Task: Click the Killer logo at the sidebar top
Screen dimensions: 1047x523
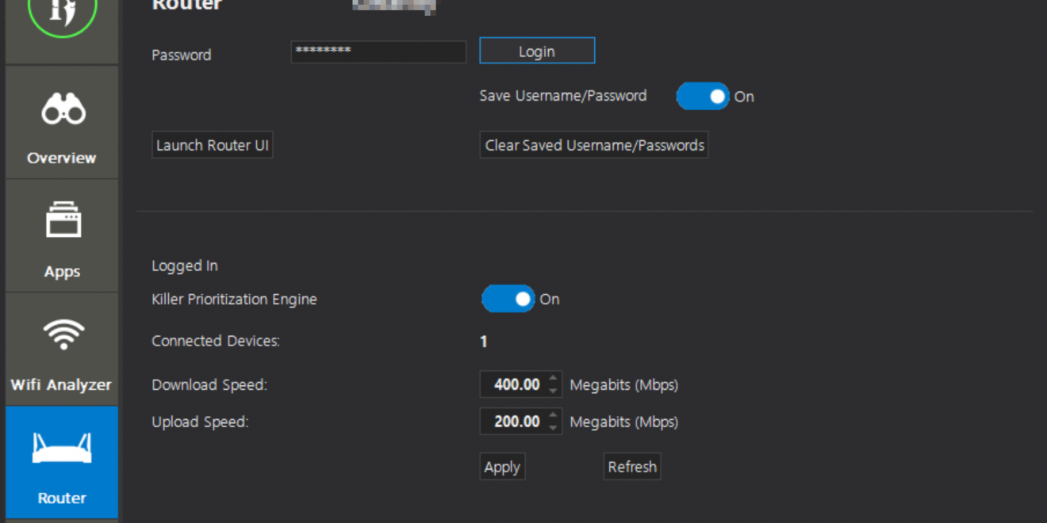Action: click(x=62, y=13)
